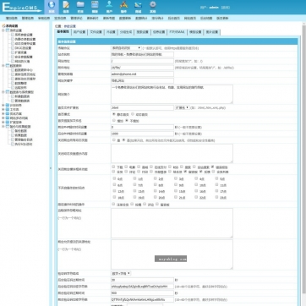Open the Other gear icon in header
The height and width of the screenshot is (306, 306).
[x=153, y=7]
